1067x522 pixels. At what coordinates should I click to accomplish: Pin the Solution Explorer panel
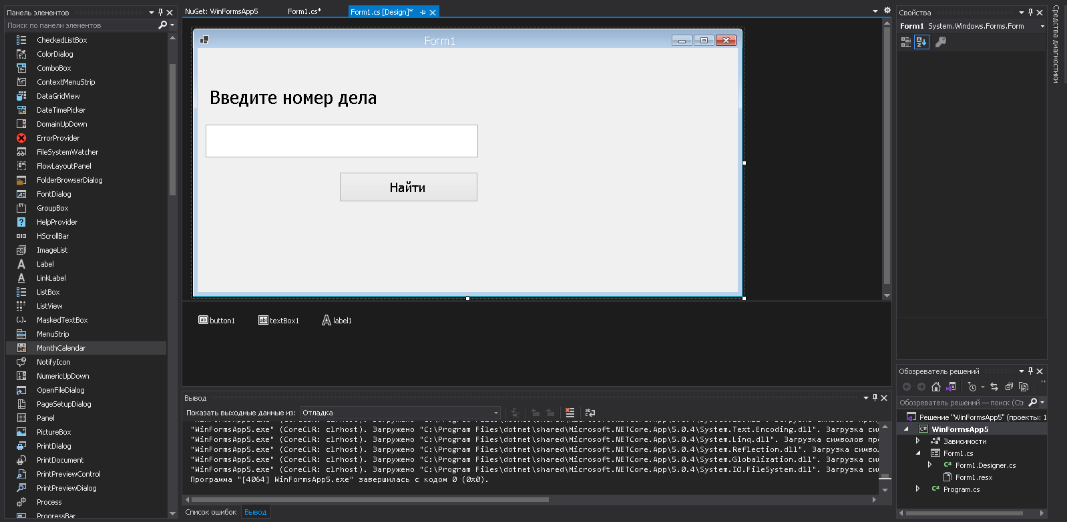coord(1030,371)
